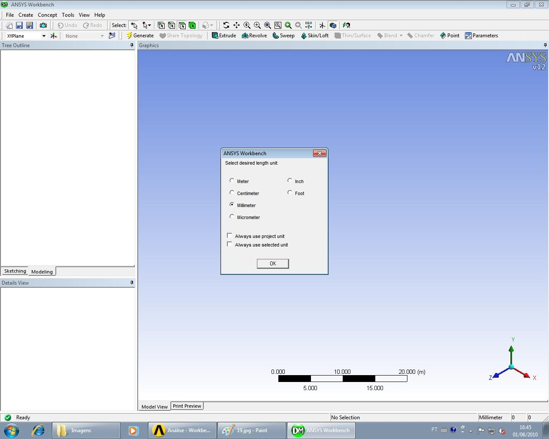Select the Inch radio button
The height and width of the screenshot is (439, 549).
(x=290, y=180)
